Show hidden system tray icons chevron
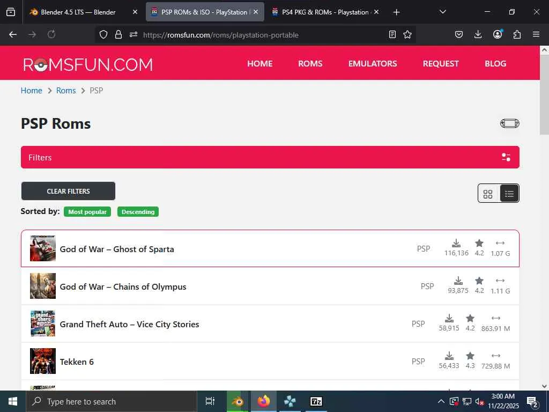 (441, 401)
